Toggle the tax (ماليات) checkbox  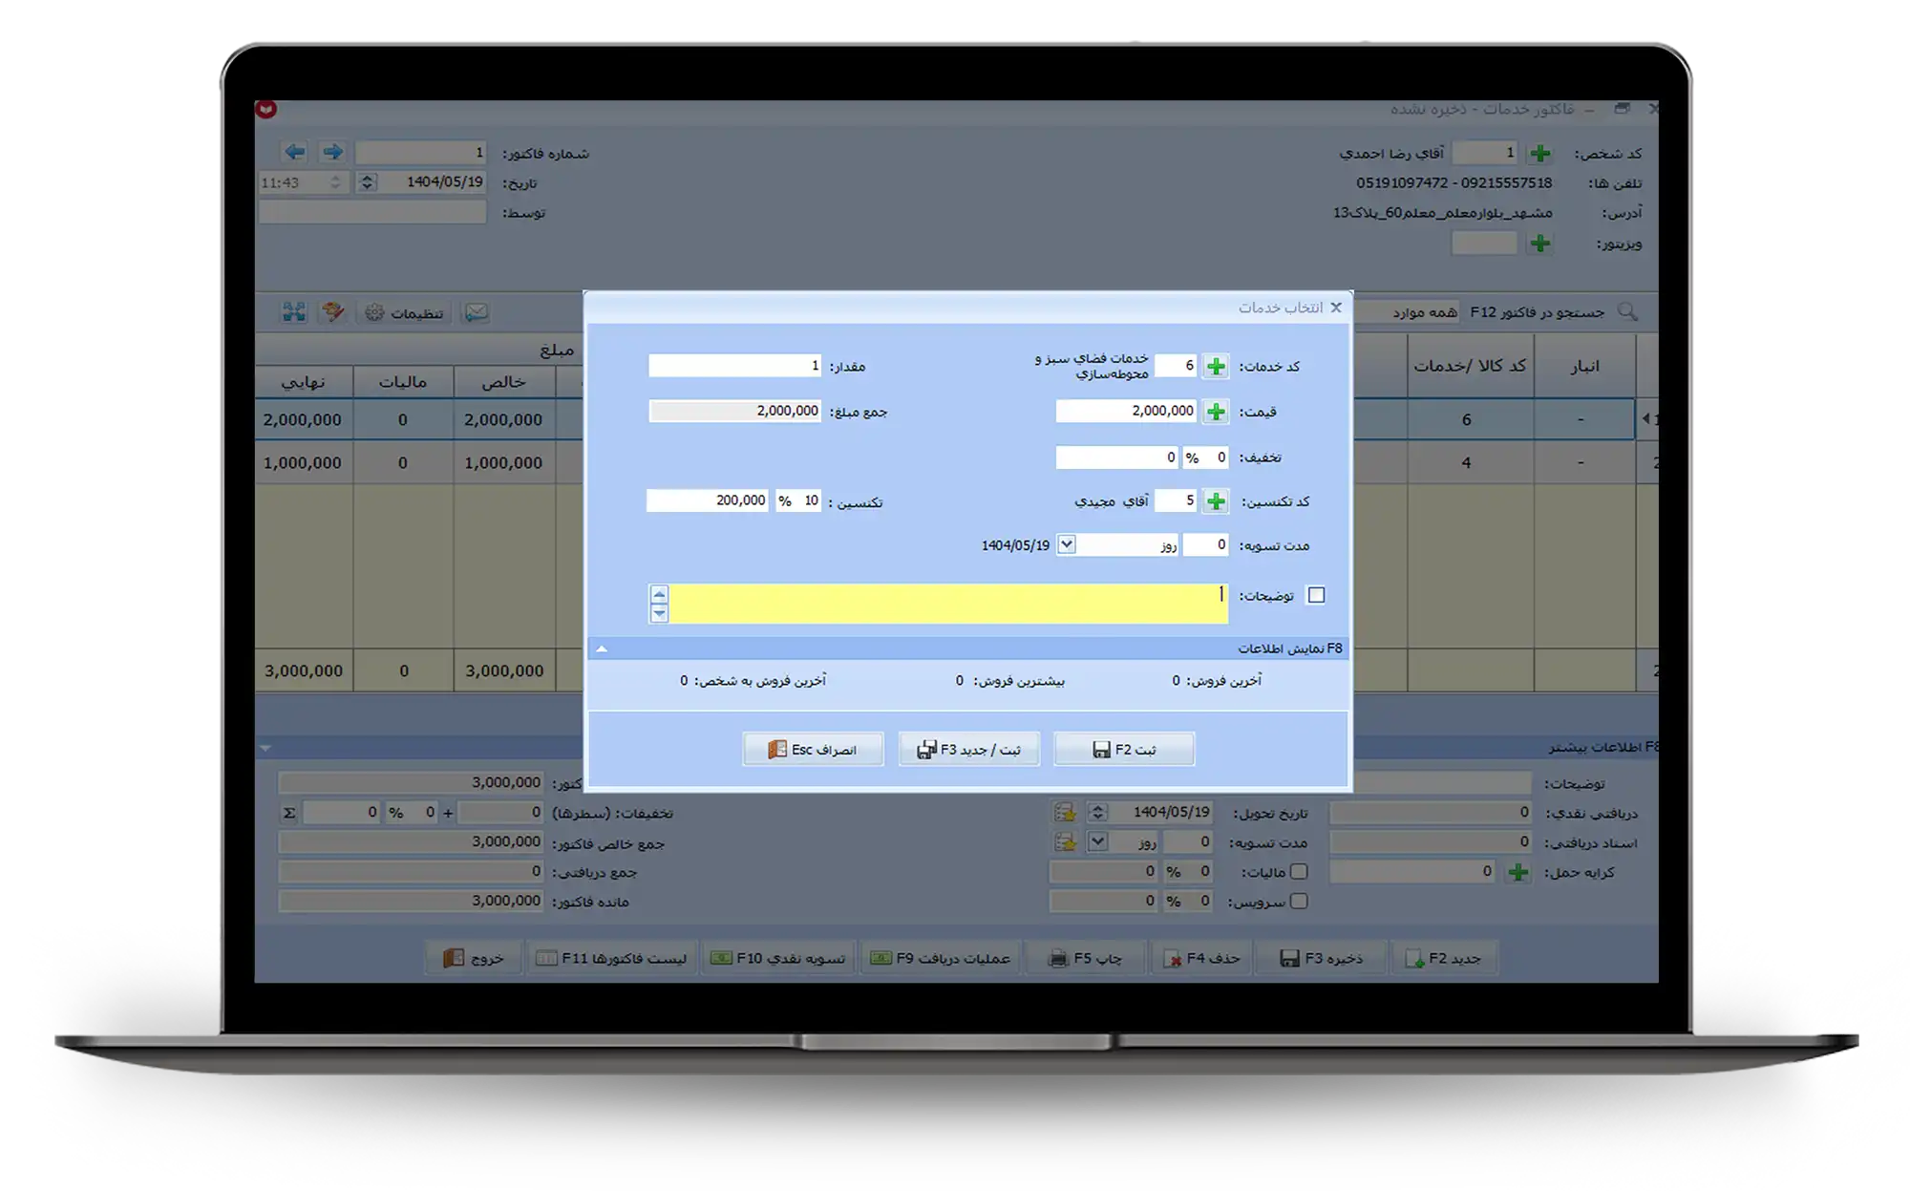point(1299,872)
